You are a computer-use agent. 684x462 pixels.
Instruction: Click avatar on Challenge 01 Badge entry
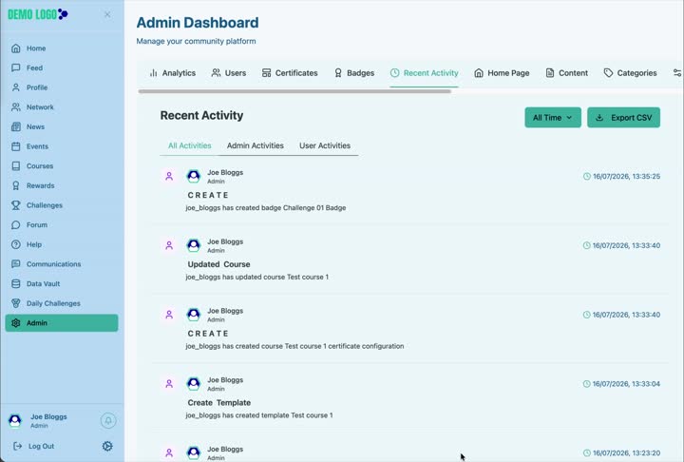tap(194, 177)
